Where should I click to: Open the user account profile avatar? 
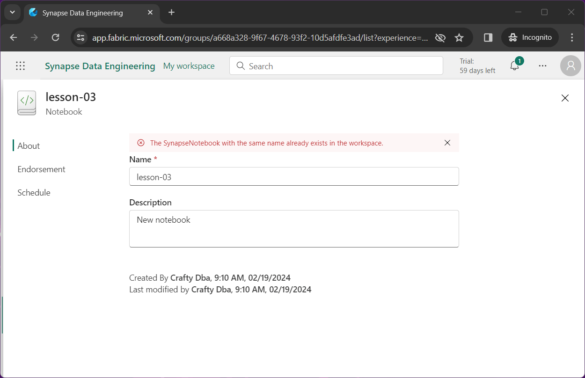(570, 66)
